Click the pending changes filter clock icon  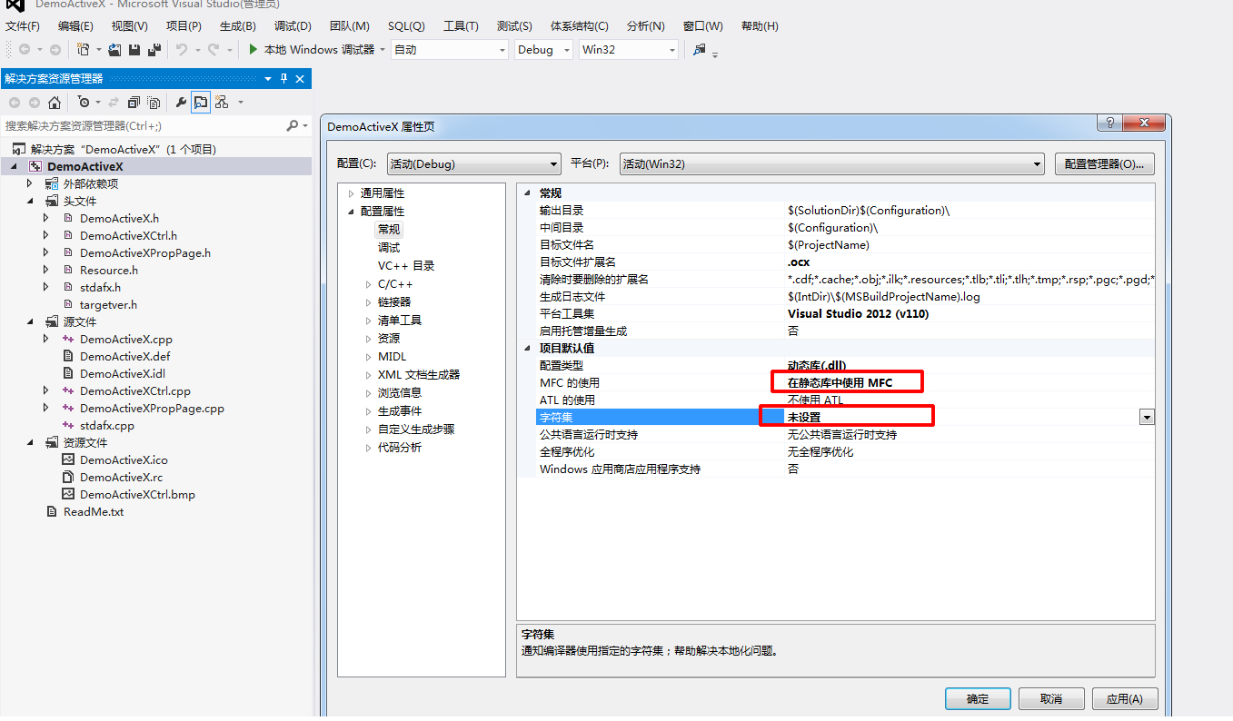coord(84,103)
